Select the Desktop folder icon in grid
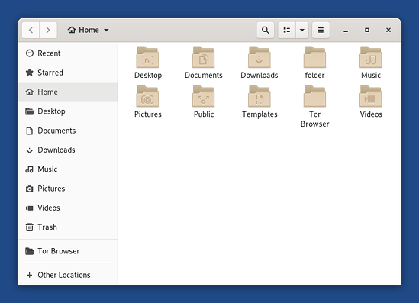 click(x=148, y=57)
